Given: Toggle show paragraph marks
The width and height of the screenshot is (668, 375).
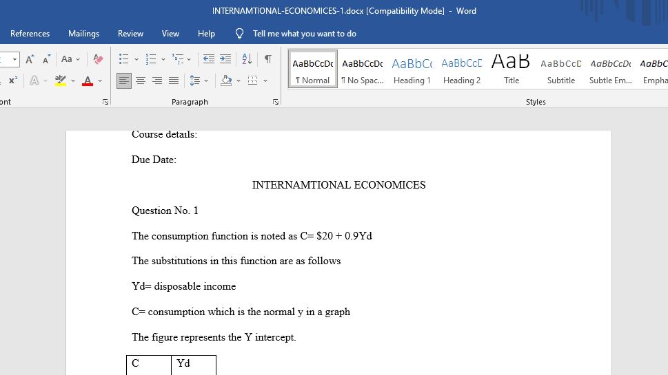Looking at the screenshot, I should click(x=268, y=59).
